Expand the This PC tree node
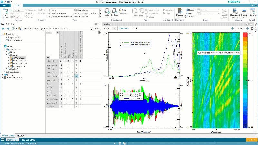258x145 pixels. pos(3,75)
